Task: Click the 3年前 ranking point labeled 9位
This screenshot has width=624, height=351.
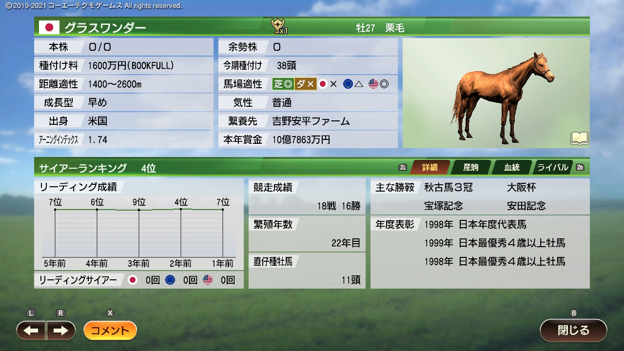Action: pos(139,210)
